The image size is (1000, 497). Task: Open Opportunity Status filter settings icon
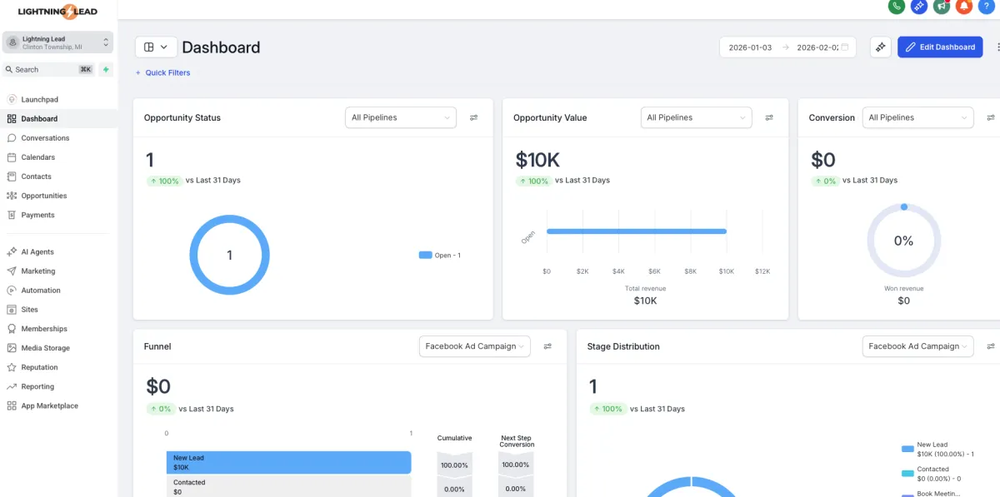pyautogui.click(x=473, y=117)
